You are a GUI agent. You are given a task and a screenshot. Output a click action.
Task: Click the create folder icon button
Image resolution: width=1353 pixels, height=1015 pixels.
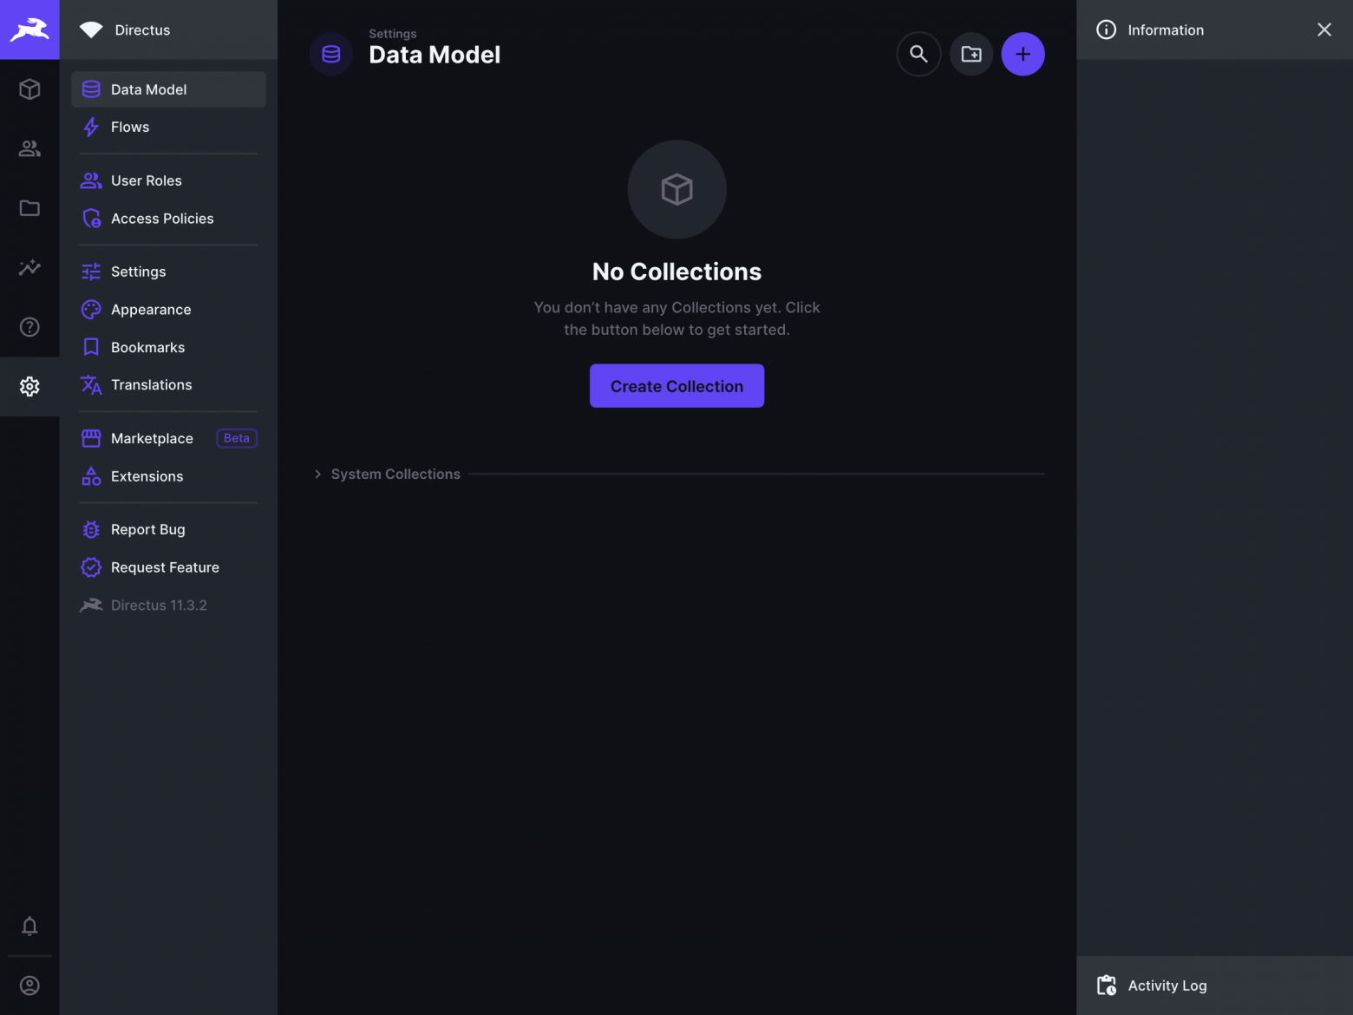point(971,54)
